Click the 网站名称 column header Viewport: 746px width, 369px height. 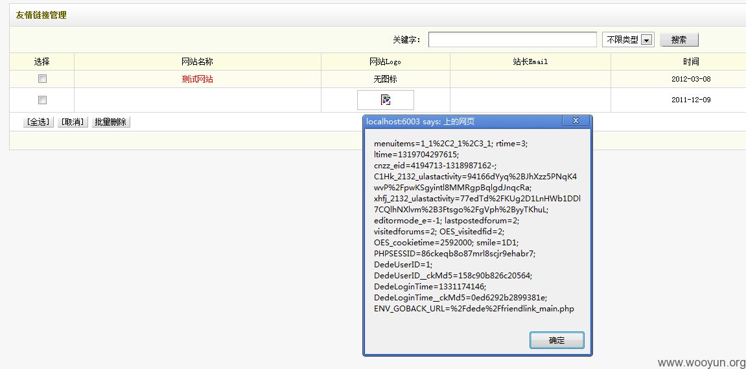[x=198, y=61]
